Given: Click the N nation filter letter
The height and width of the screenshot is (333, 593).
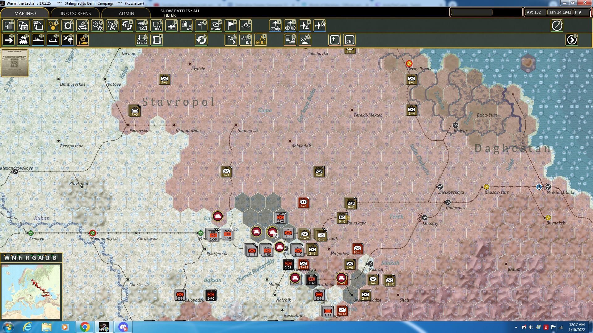Looking at the screenshot, I should pos(14,258).
